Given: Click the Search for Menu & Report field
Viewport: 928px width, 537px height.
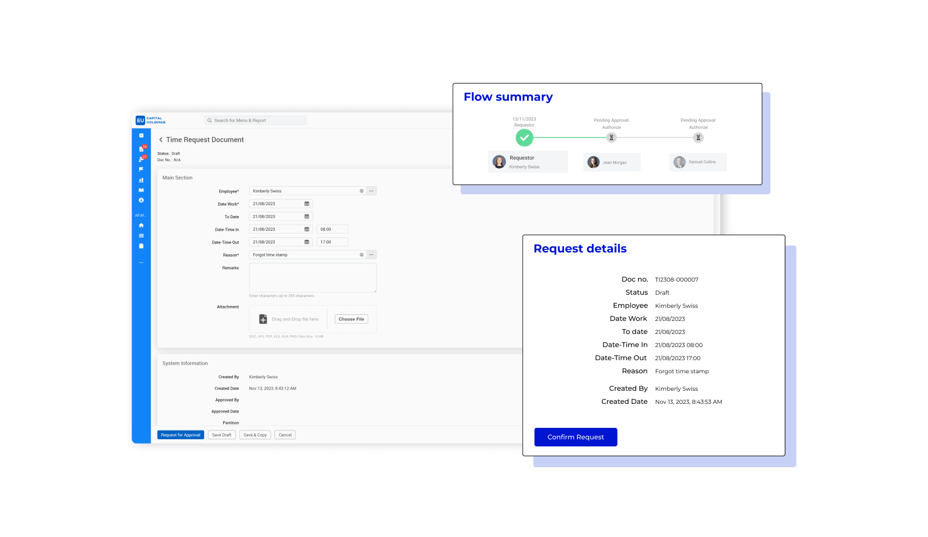Looking at the screenshot, I should click(x=255, y=121).
